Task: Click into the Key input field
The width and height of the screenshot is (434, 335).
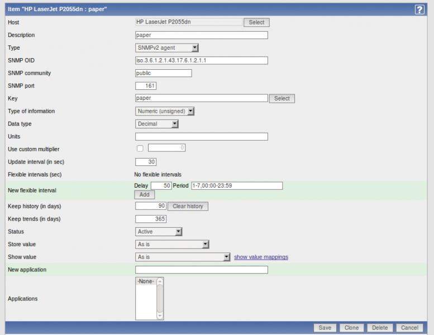Action: tap(202, 98)
